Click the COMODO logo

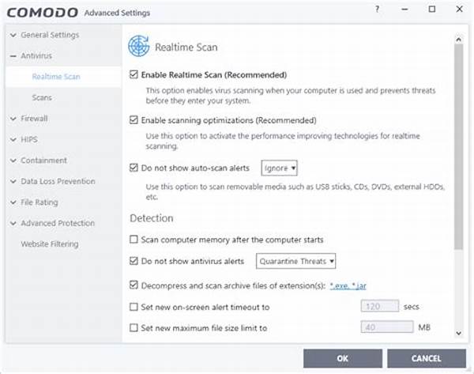click(43, 13)
